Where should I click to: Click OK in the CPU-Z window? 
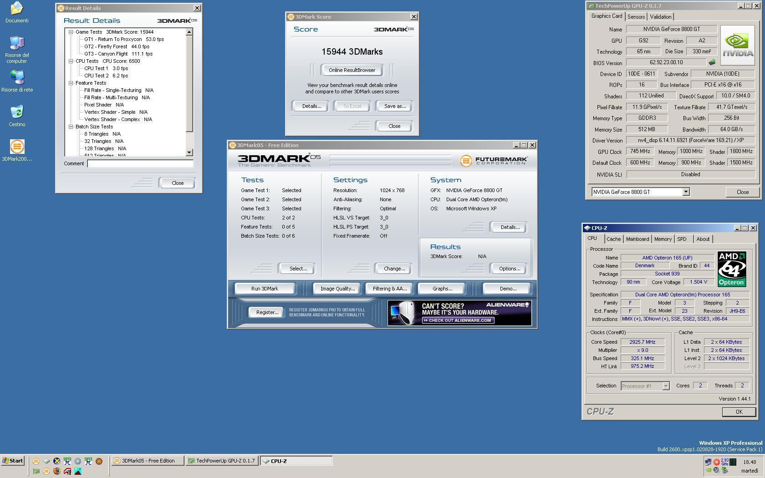click(739, 412)
